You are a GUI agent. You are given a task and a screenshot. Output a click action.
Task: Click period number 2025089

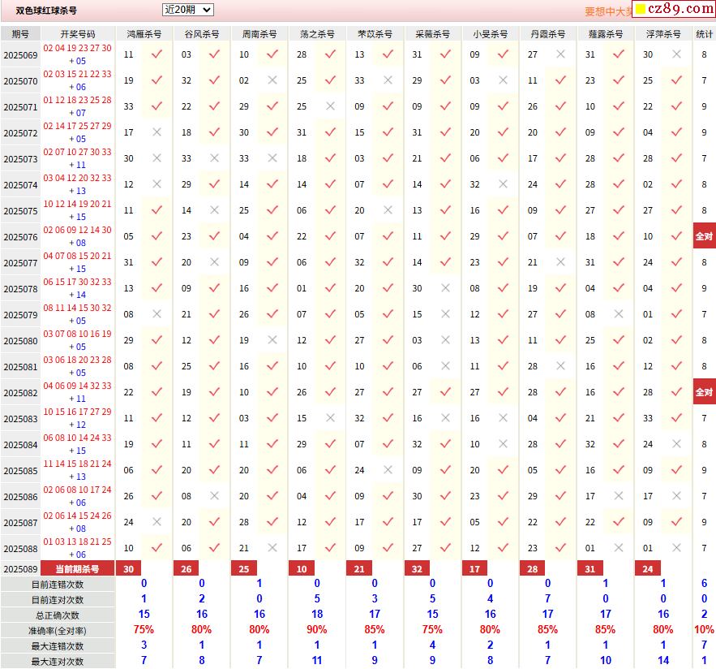coord(20,569)
